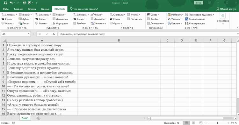239x125 pixels.
Task: Undo the last action
Action: point(11,3)
